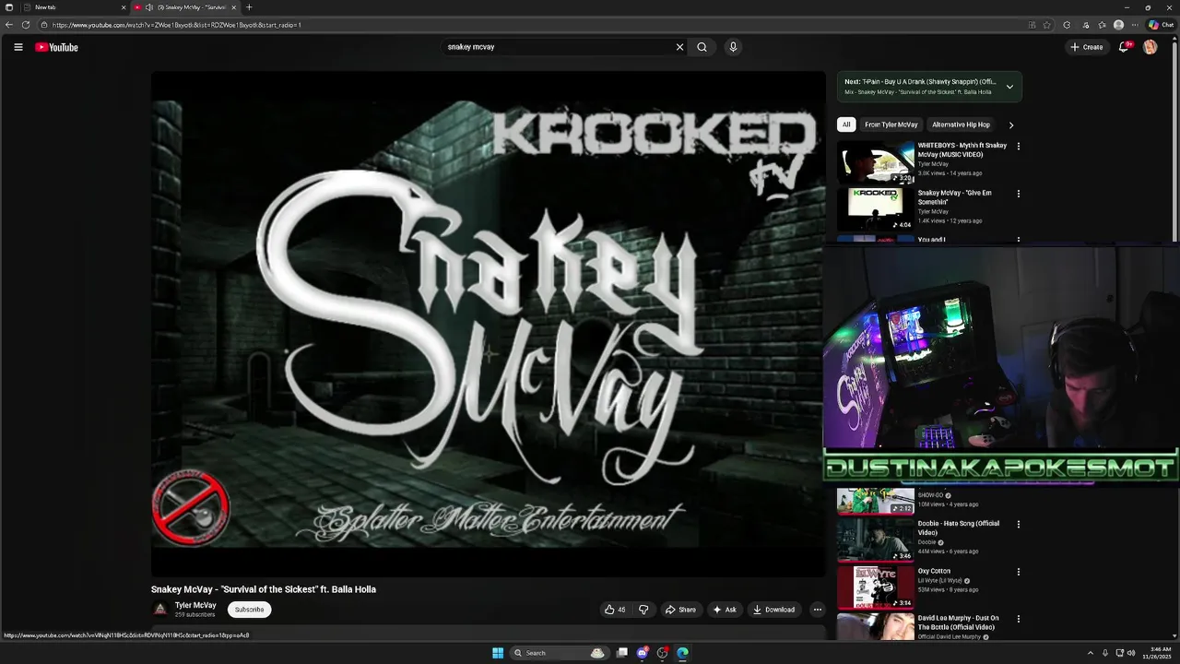
Task: Subscribe to Tyler McVay
Action: (x=249, y=610)
